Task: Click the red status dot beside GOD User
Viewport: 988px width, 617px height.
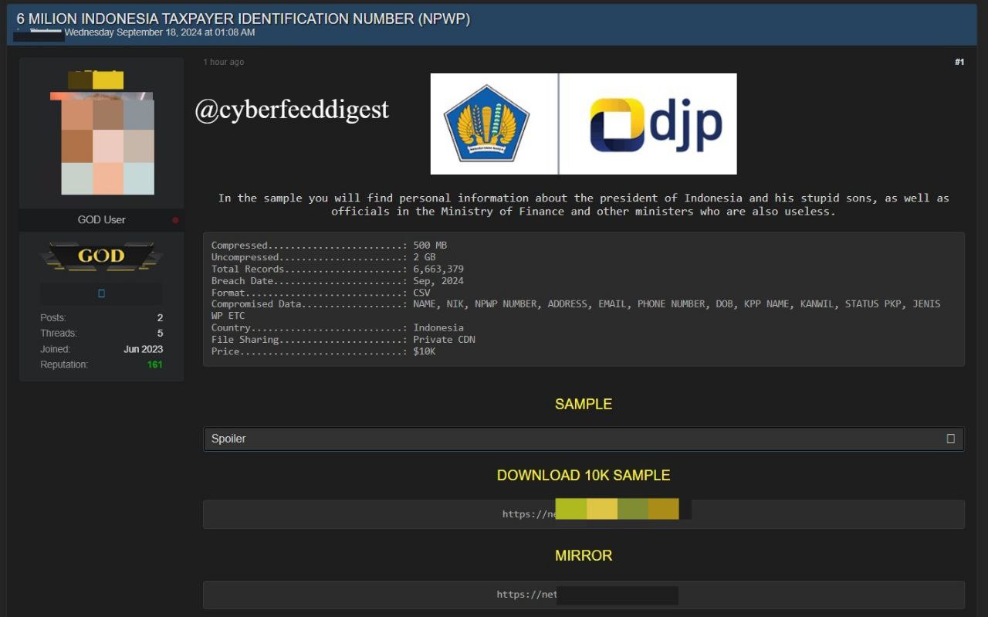Action: [175, 220]
